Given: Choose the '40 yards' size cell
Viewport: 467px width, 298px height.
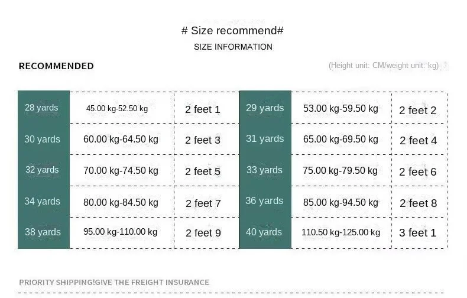Looking at the screenshot, I should (265, 232).
